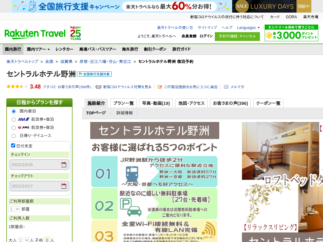Switch to the 地図・アクセス tab

coord(191,103)
